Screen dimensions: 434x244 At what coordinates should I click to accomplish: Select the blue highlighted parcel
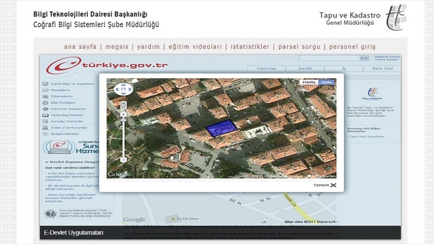click(221, 128)
